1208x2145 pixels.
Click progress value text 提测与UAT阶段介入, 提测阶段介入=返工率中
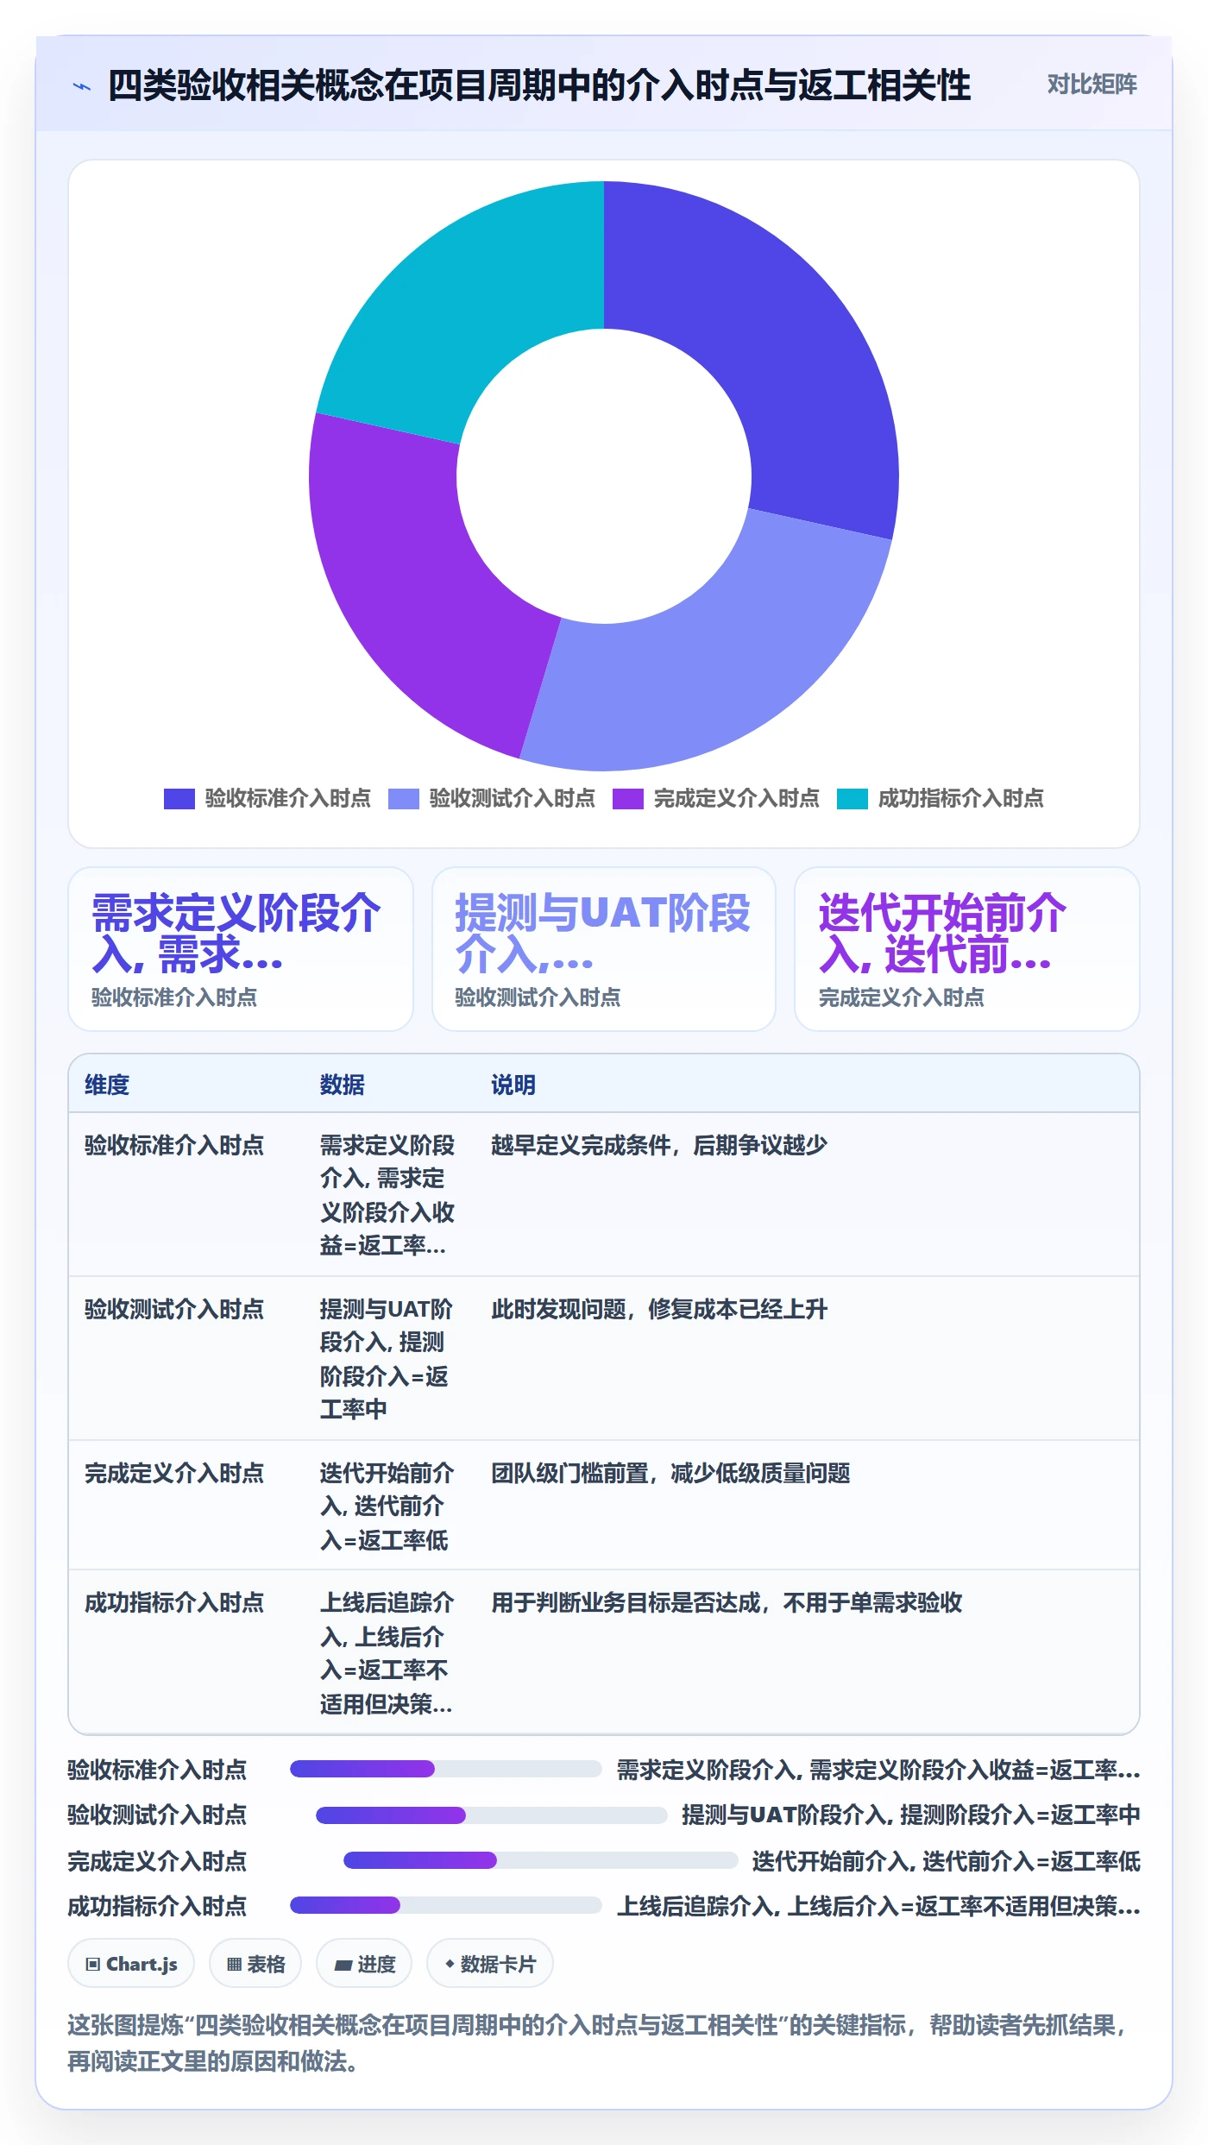coord(910,1815)
